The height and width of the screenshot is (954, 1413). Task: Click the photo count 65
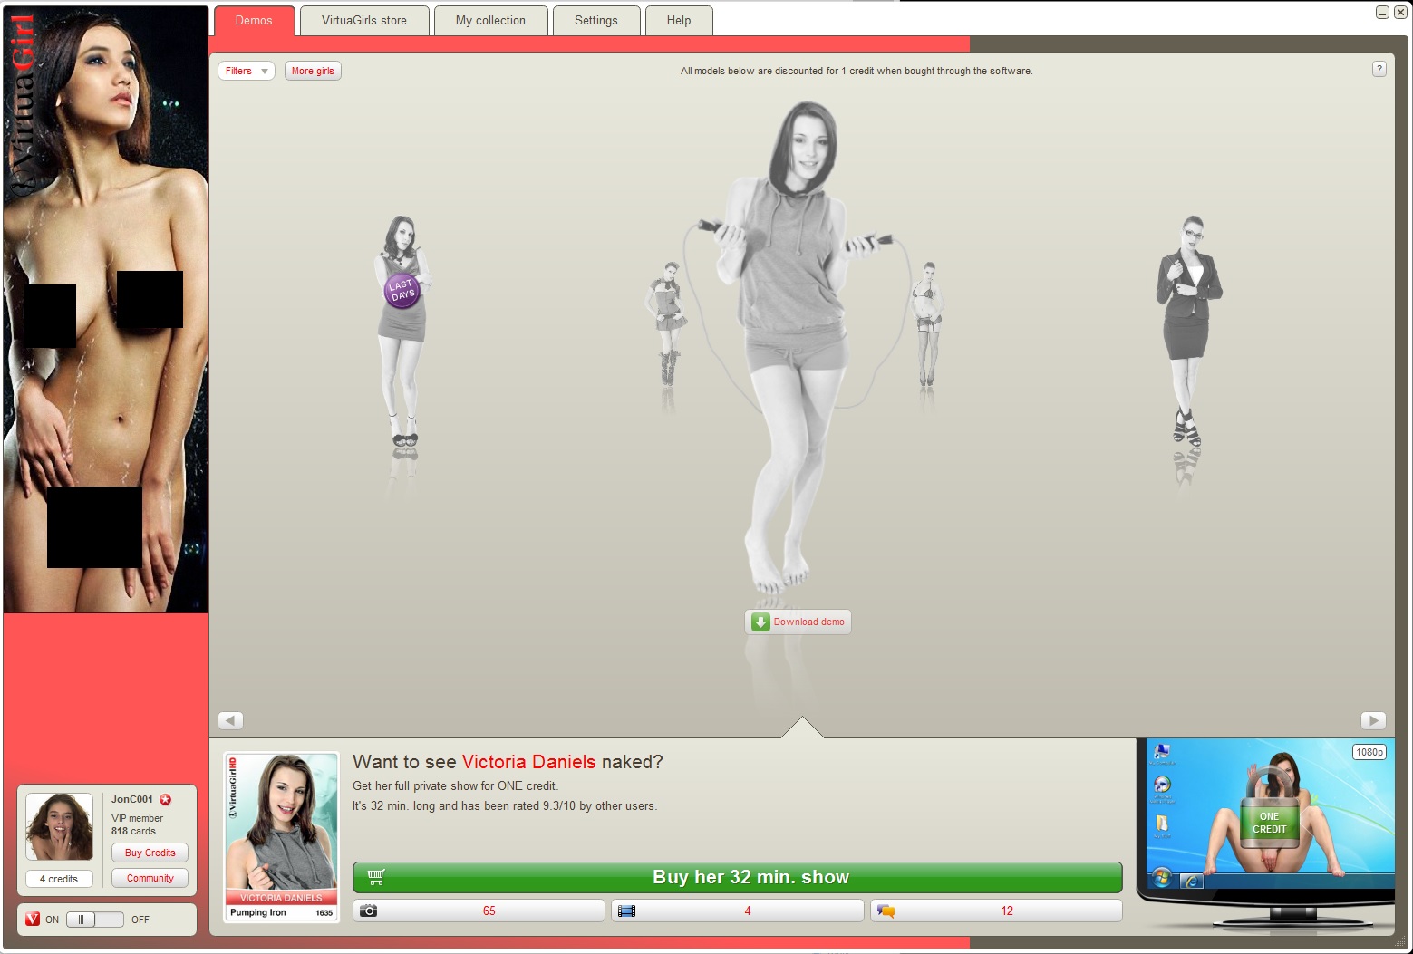(x=489, y=911)
